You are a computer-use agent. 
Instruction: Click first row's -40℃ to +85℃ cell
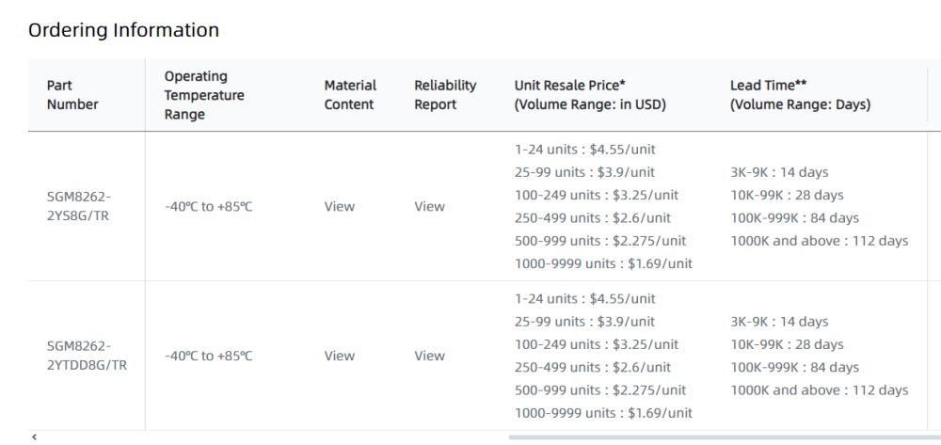point(208,207)
